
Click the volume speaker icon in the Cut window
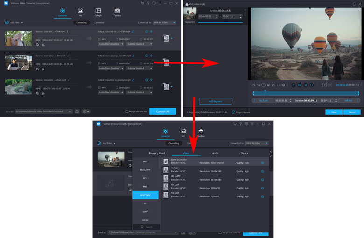[x=283, y=85]
